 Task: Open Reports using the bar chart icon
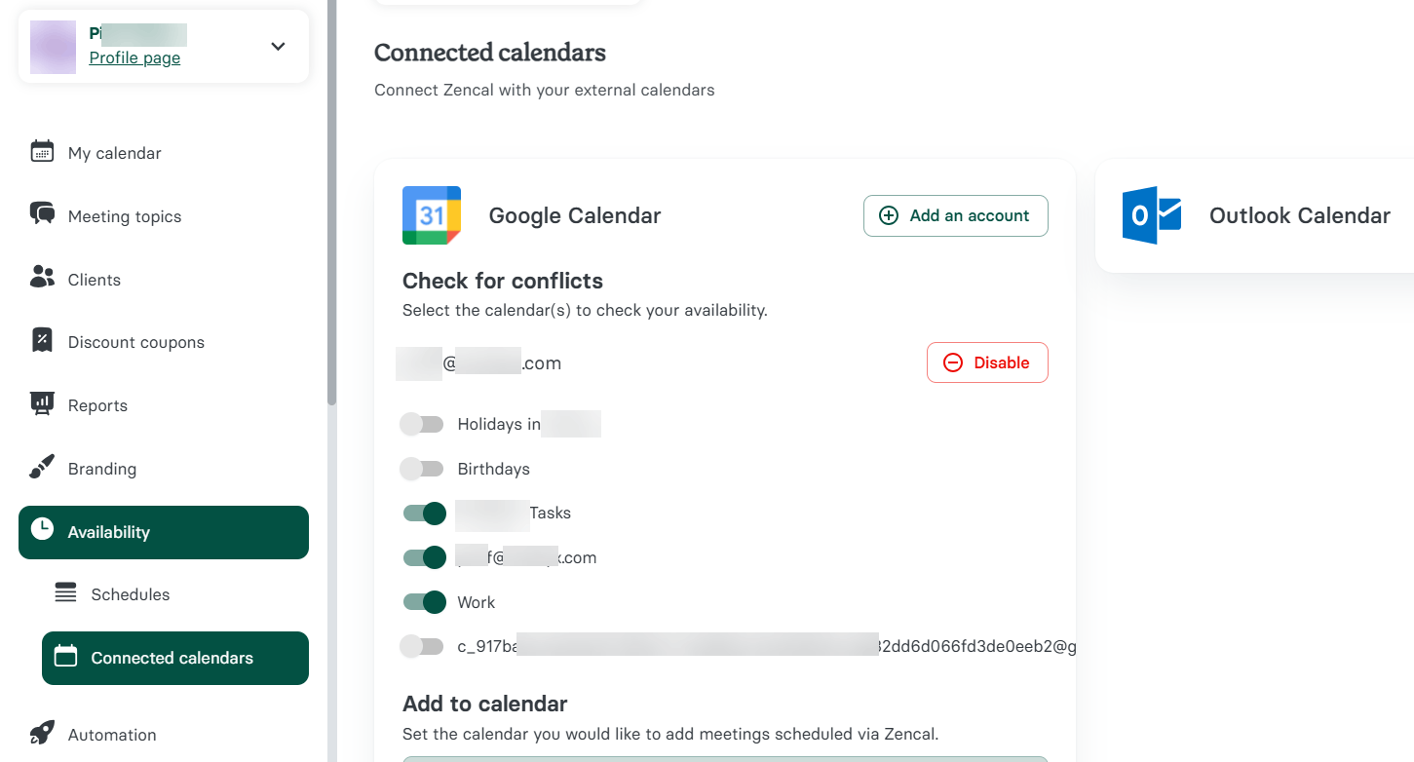coord(42,404)
